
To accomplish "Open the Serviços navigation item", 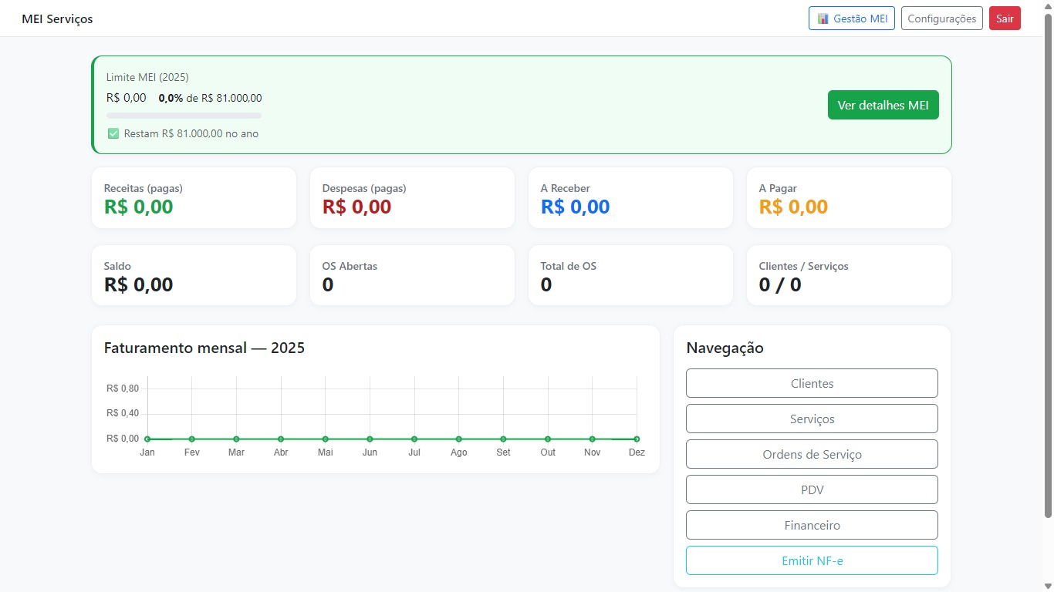I will click(x=812, y=419).
